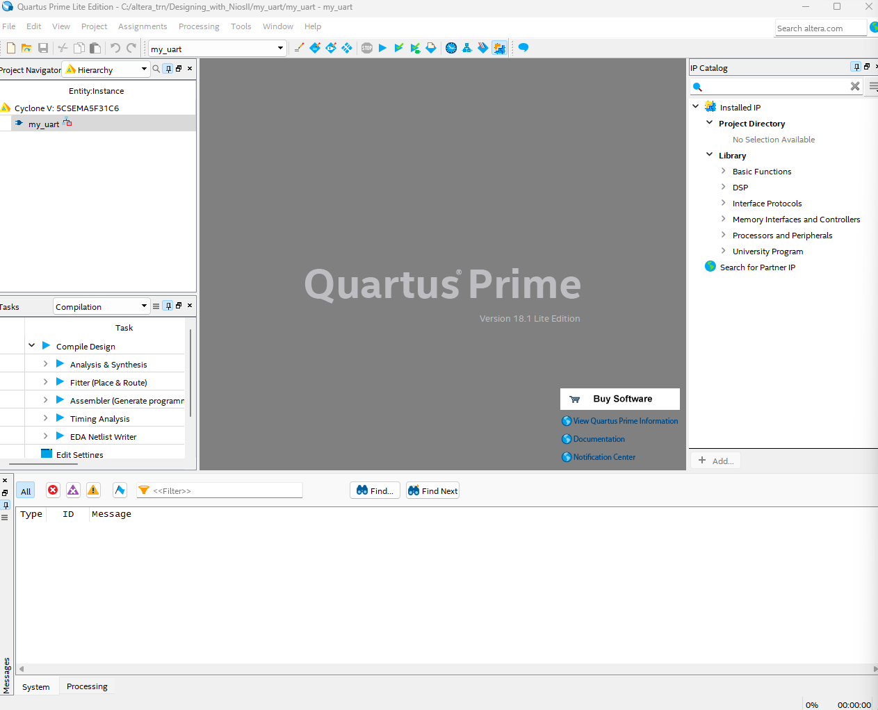
Task: Click the Find Next button
Action: coord(432,490)
